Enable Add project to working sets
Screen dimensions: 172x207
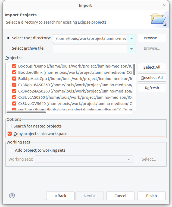click(x=11, y=150)
